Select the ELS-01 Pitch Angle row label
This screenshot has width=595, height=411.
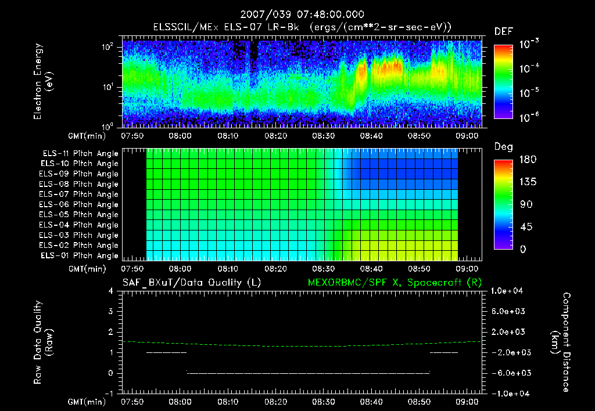pos(80,255)
